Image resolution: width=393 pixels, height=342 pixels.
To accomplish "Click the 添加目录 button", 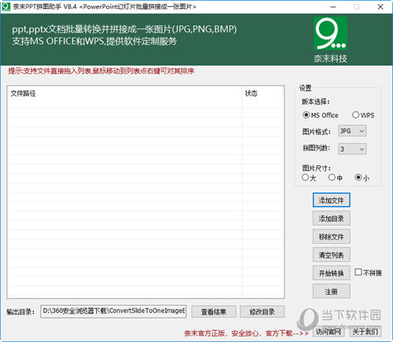I will coord(332,219).
